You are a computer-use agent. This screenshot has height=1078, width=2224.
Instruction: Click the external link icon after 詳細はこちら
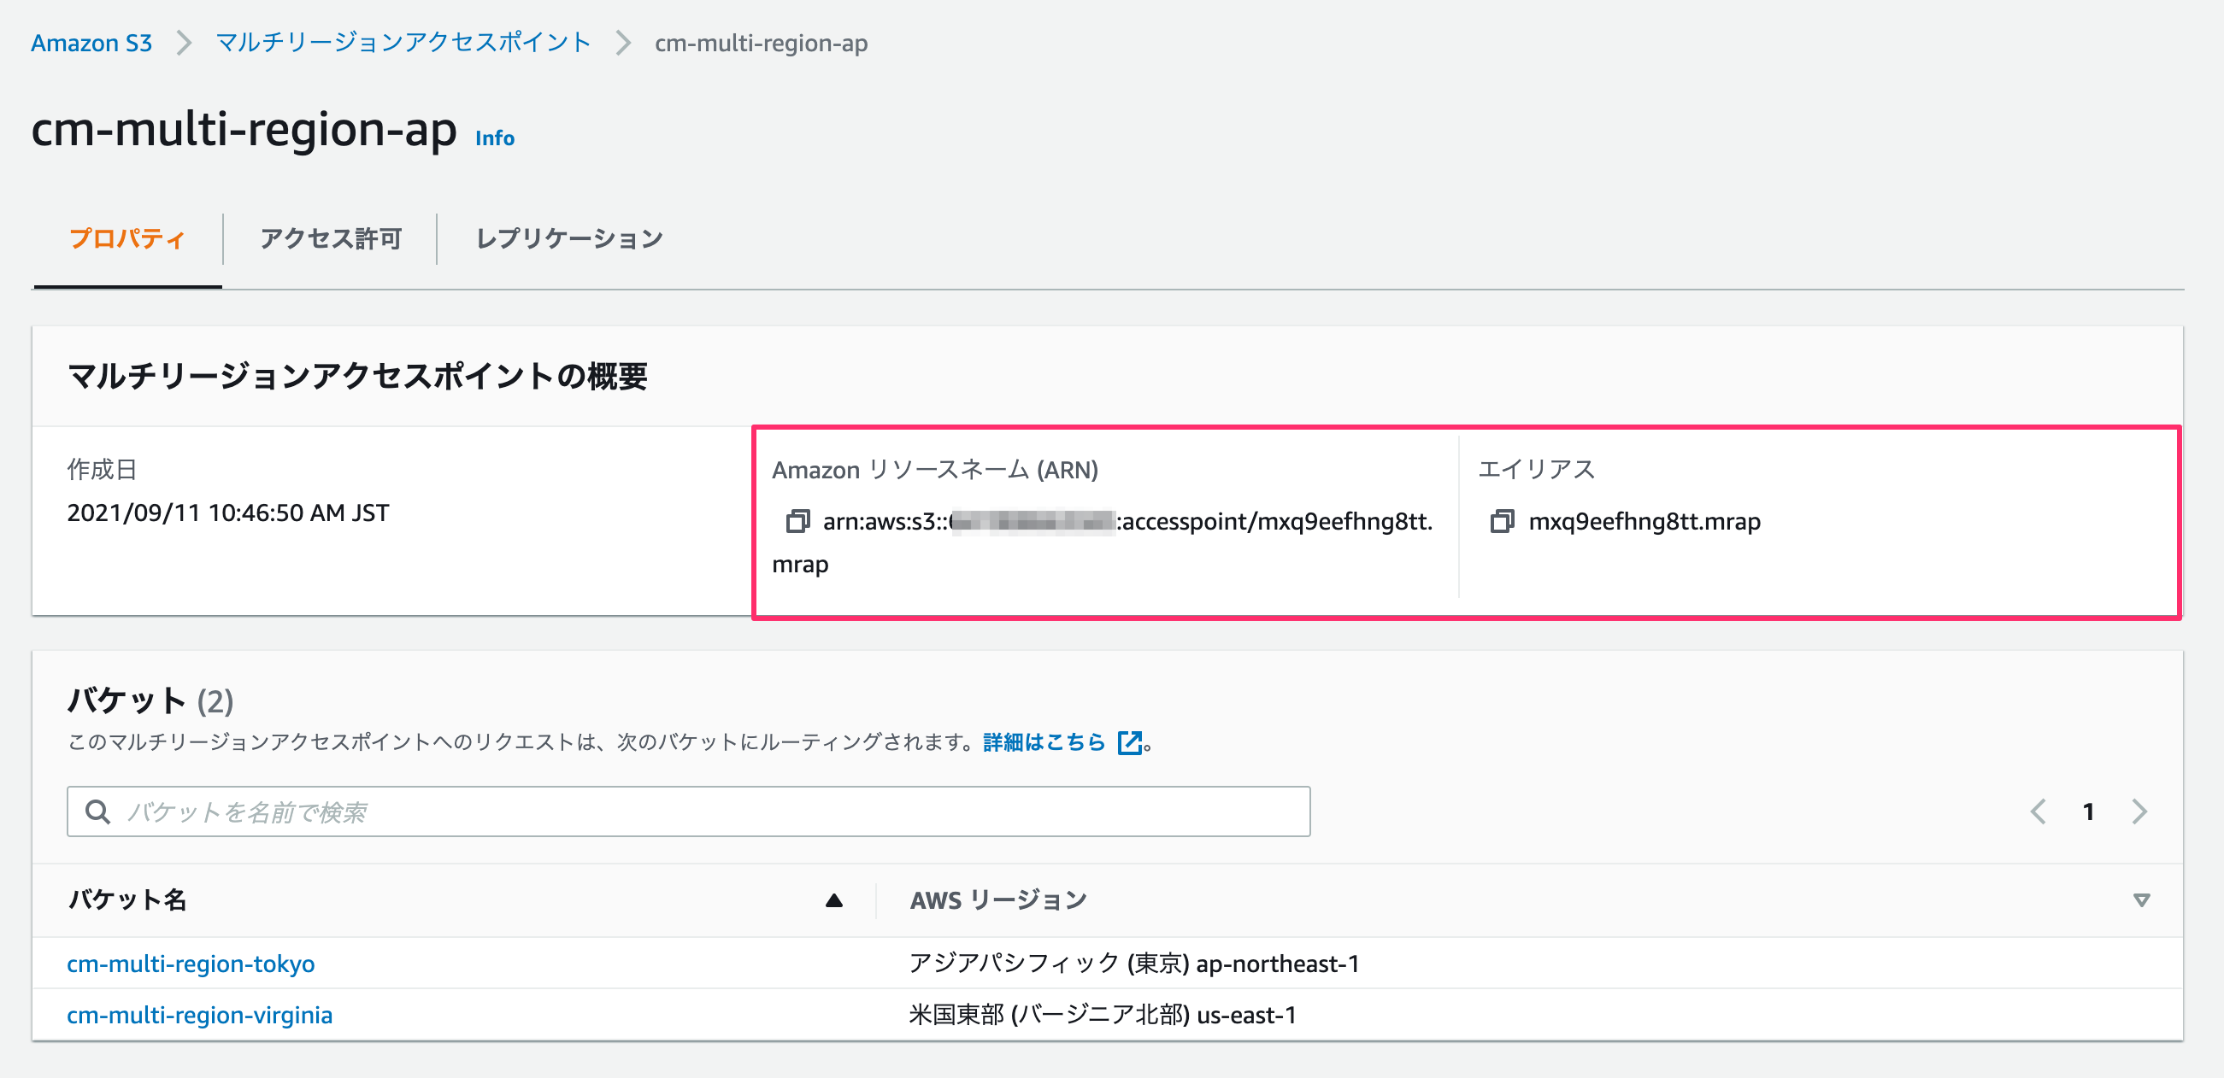point(1129,742)
